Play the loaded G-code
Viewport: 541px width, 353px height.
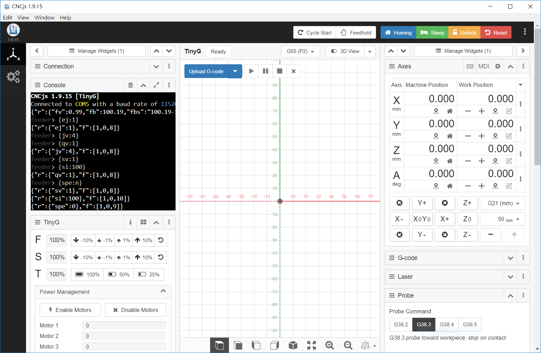252,71
